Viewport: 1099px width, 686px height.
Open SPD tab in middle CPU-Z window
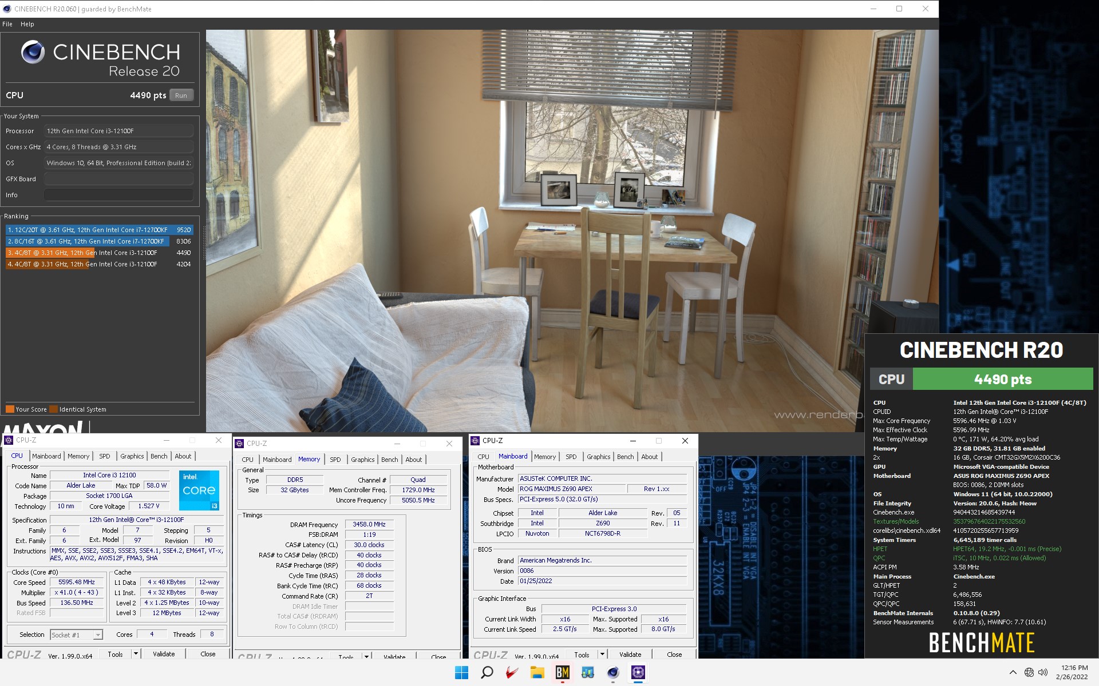coord(335,460)
